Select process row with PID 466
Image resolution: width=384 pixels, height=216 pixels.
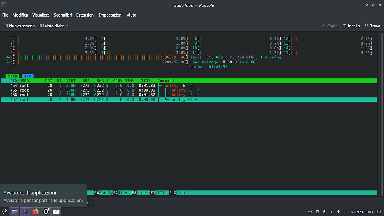point(189,95)
